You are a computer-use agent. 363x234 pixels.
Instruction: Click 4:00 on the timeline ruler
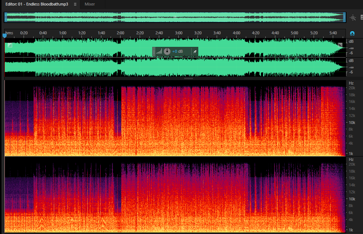[236, 33]
